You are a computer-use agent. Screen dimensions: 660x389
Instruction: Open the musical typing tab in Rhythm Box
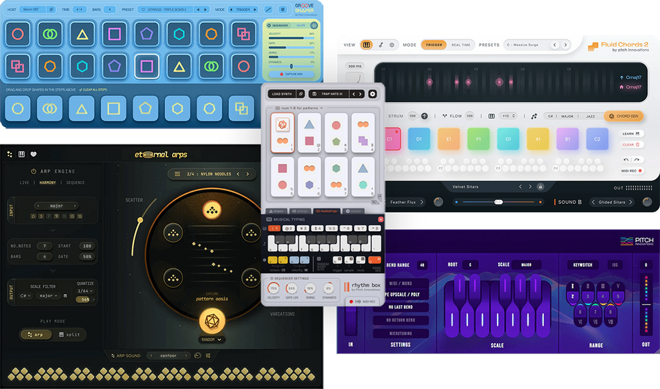click(x=327, y=211)
